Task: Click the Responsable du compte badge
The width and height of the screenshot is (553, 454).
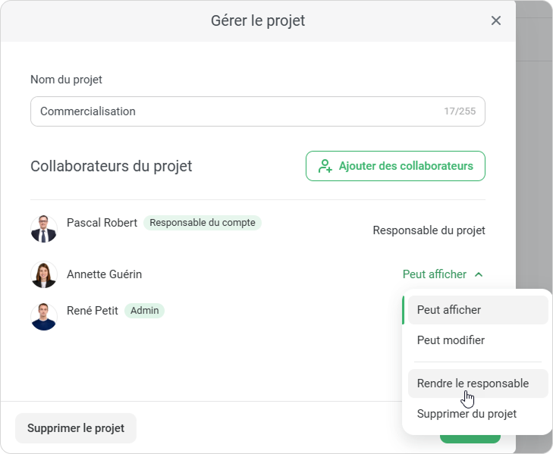Action: point(202,223)
